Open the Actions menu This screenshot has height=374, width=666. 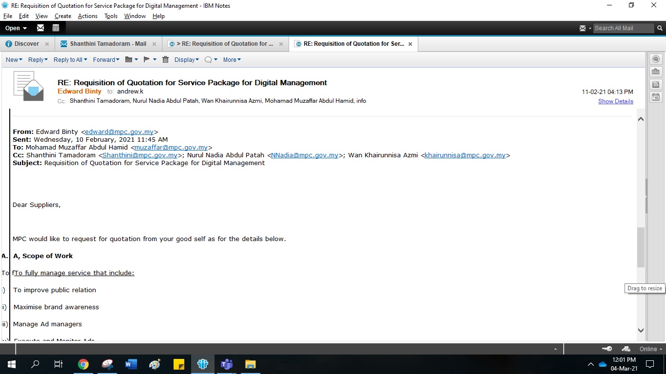pyautogui.click(x=87, y=16)
